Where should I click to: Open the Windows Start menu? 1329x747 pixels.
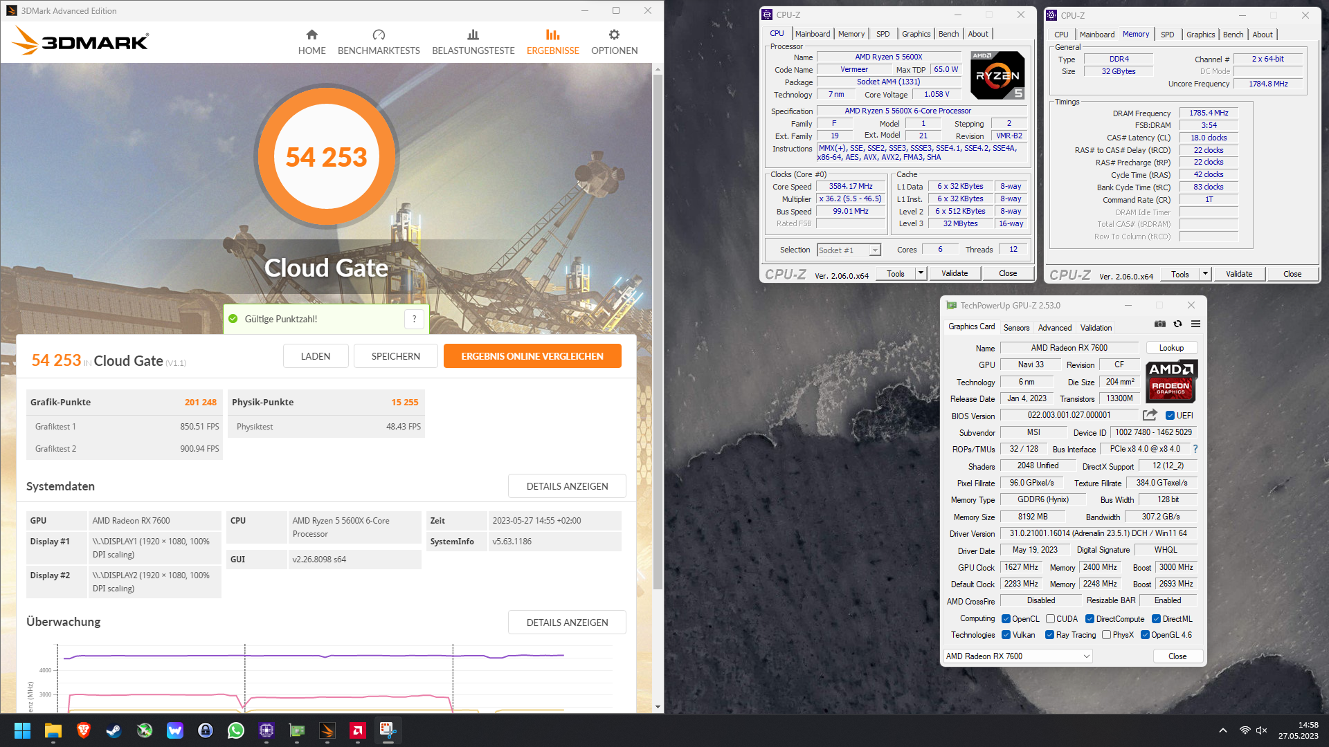click(x=22, y=730)
